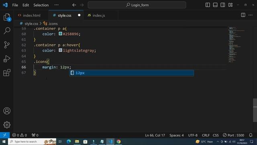
Task: Change encoding via UTF-8
Action: (x=193, y=135)
